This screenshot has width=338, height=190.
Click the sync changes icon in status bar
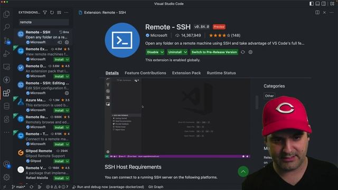point(32,187)
